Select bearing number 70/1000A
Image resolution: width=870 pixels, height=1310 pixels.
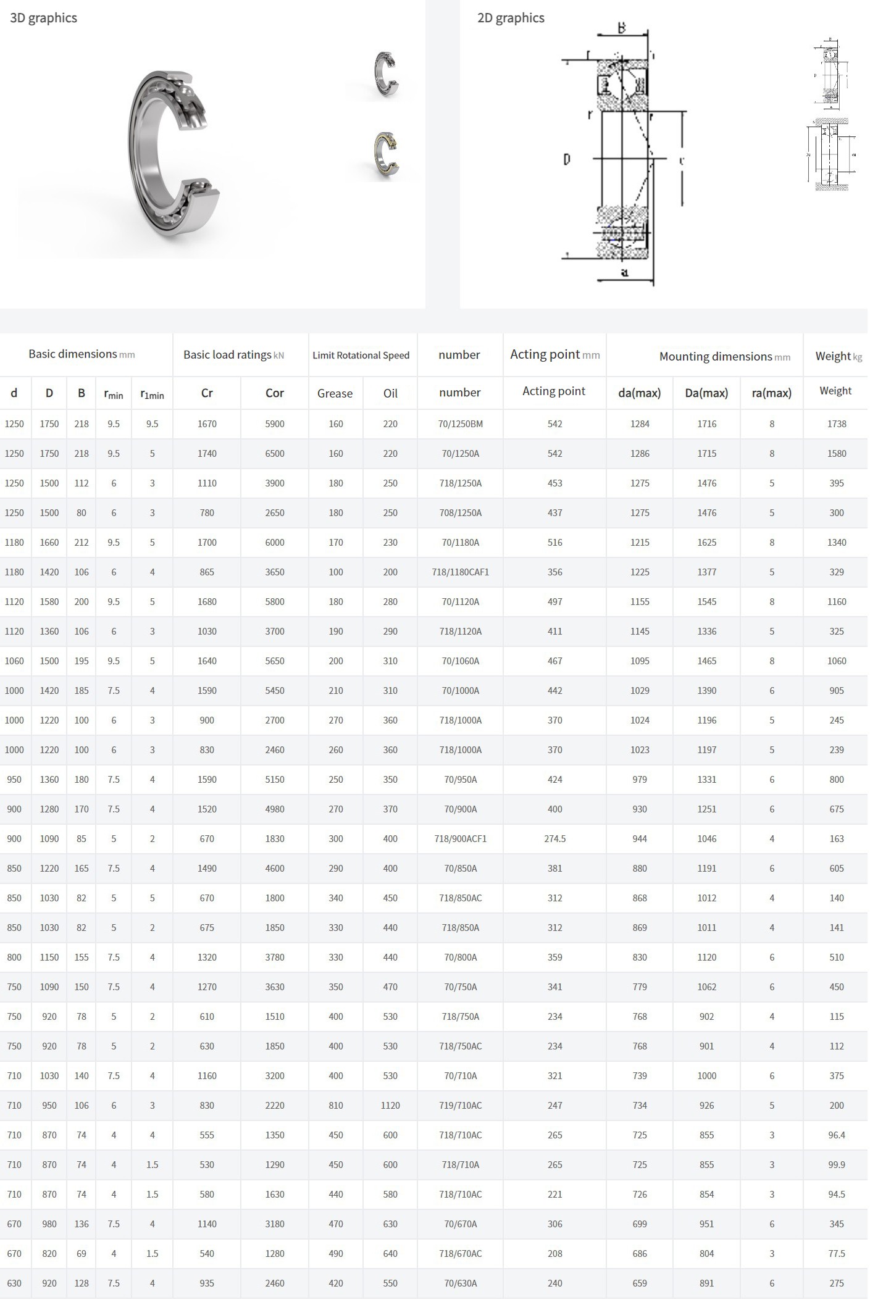461,691
